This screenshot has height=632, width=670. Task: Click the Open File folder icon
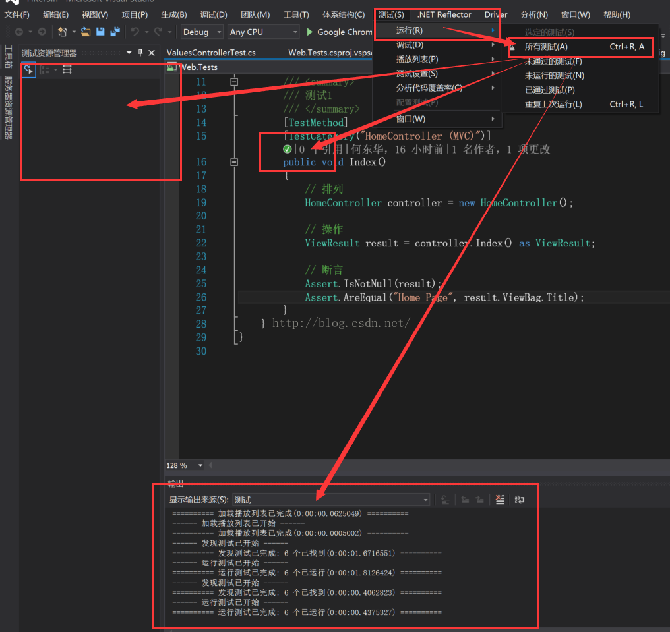[86, 32]
